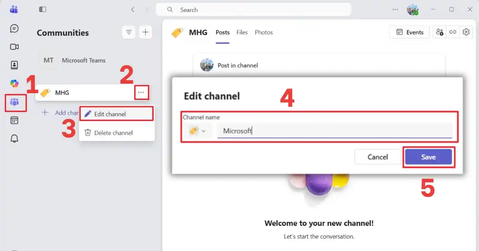The image size is (479, 251).
Task: Click the add members icon
Action: (440, 32)
